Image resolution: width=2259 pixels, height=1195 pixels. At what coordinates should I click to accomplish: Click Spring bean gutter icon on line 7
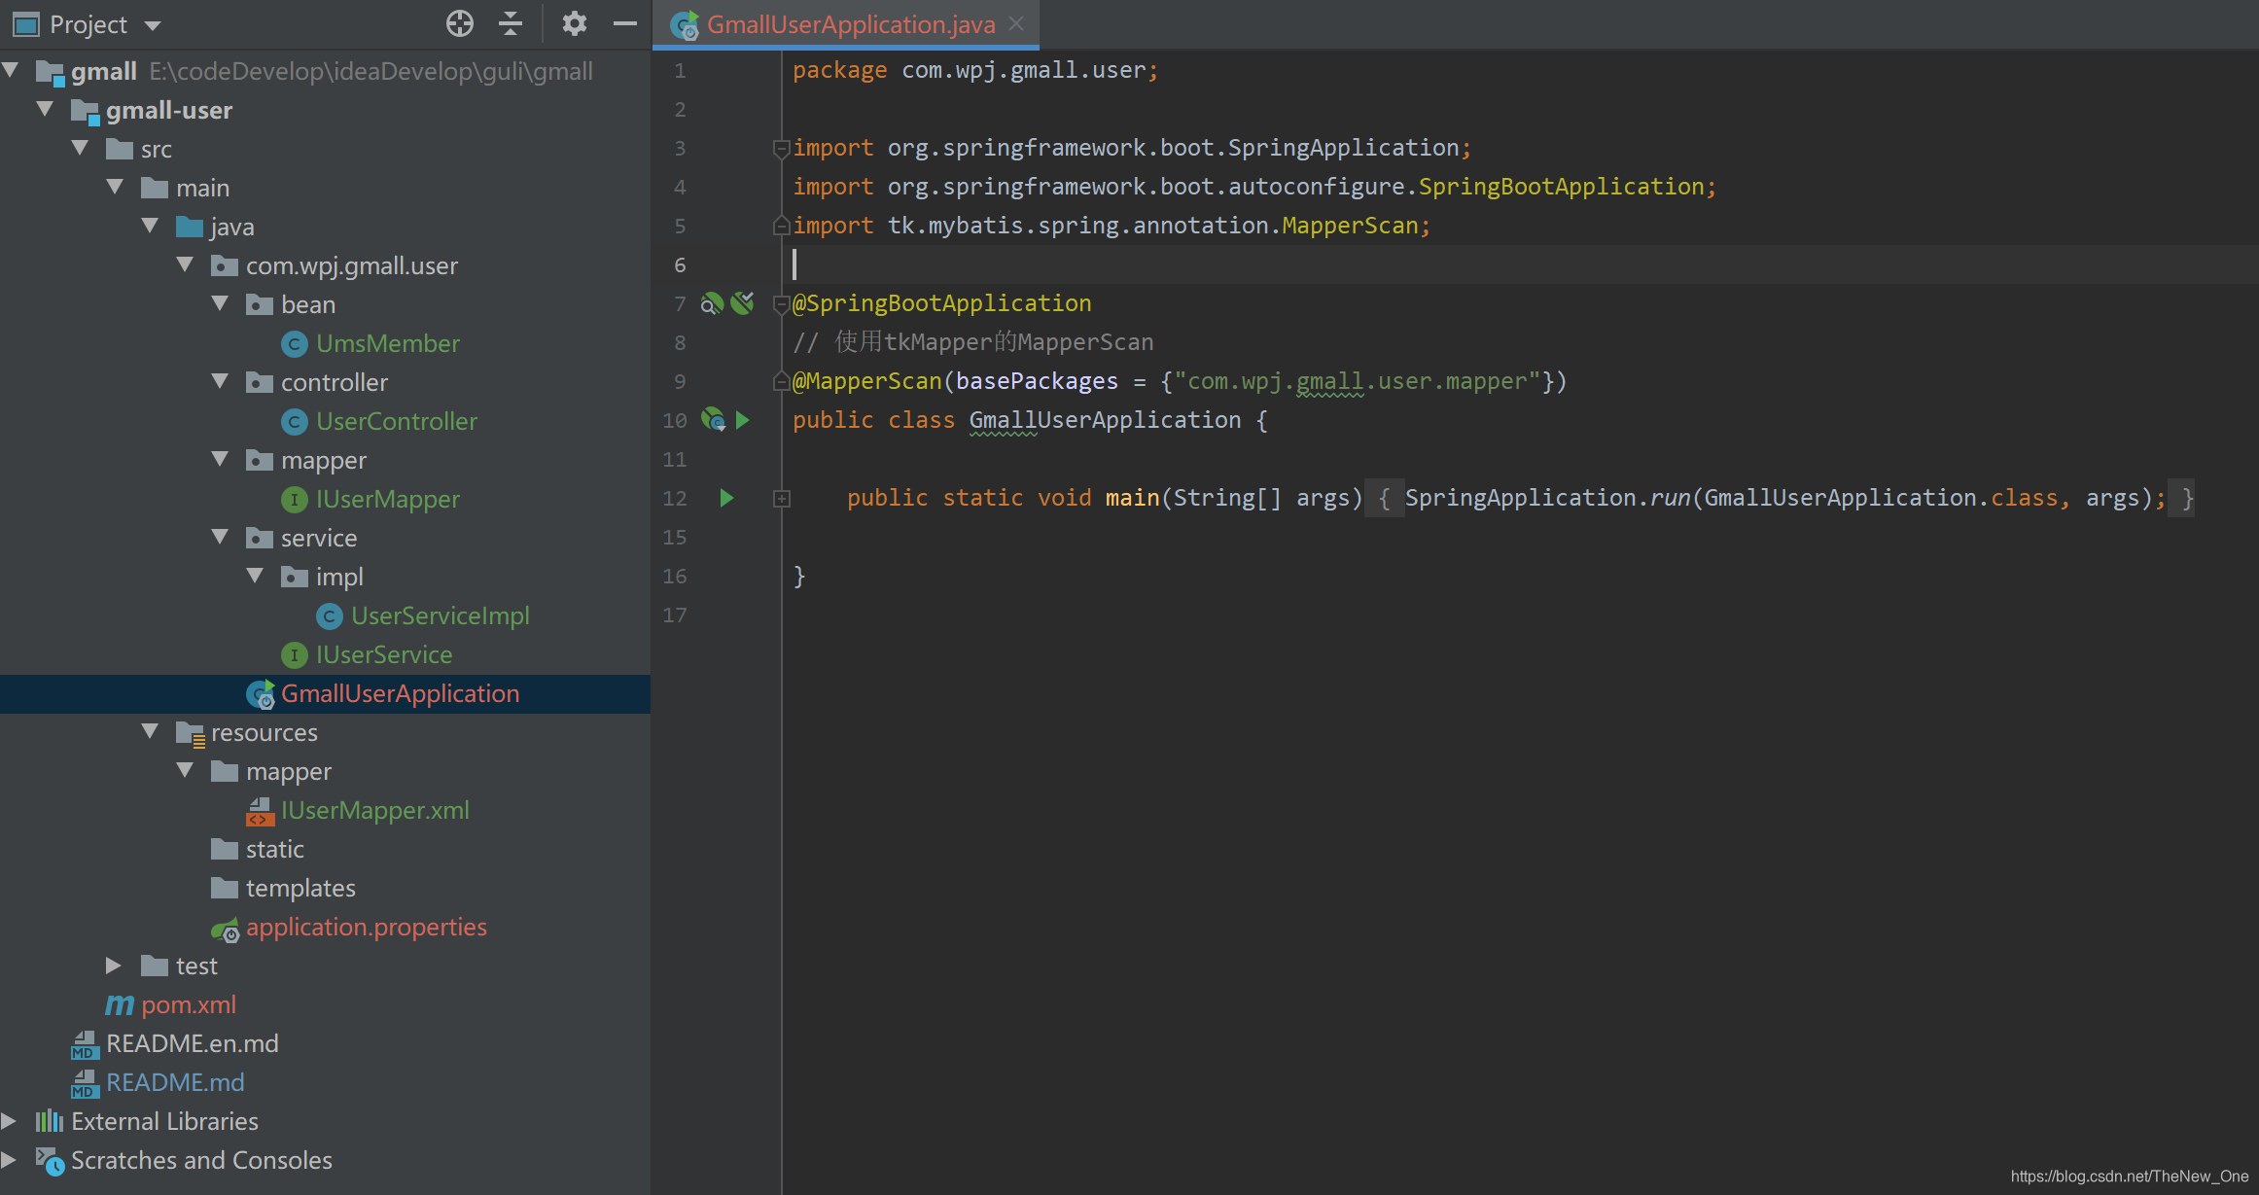(x=712, y=303)
